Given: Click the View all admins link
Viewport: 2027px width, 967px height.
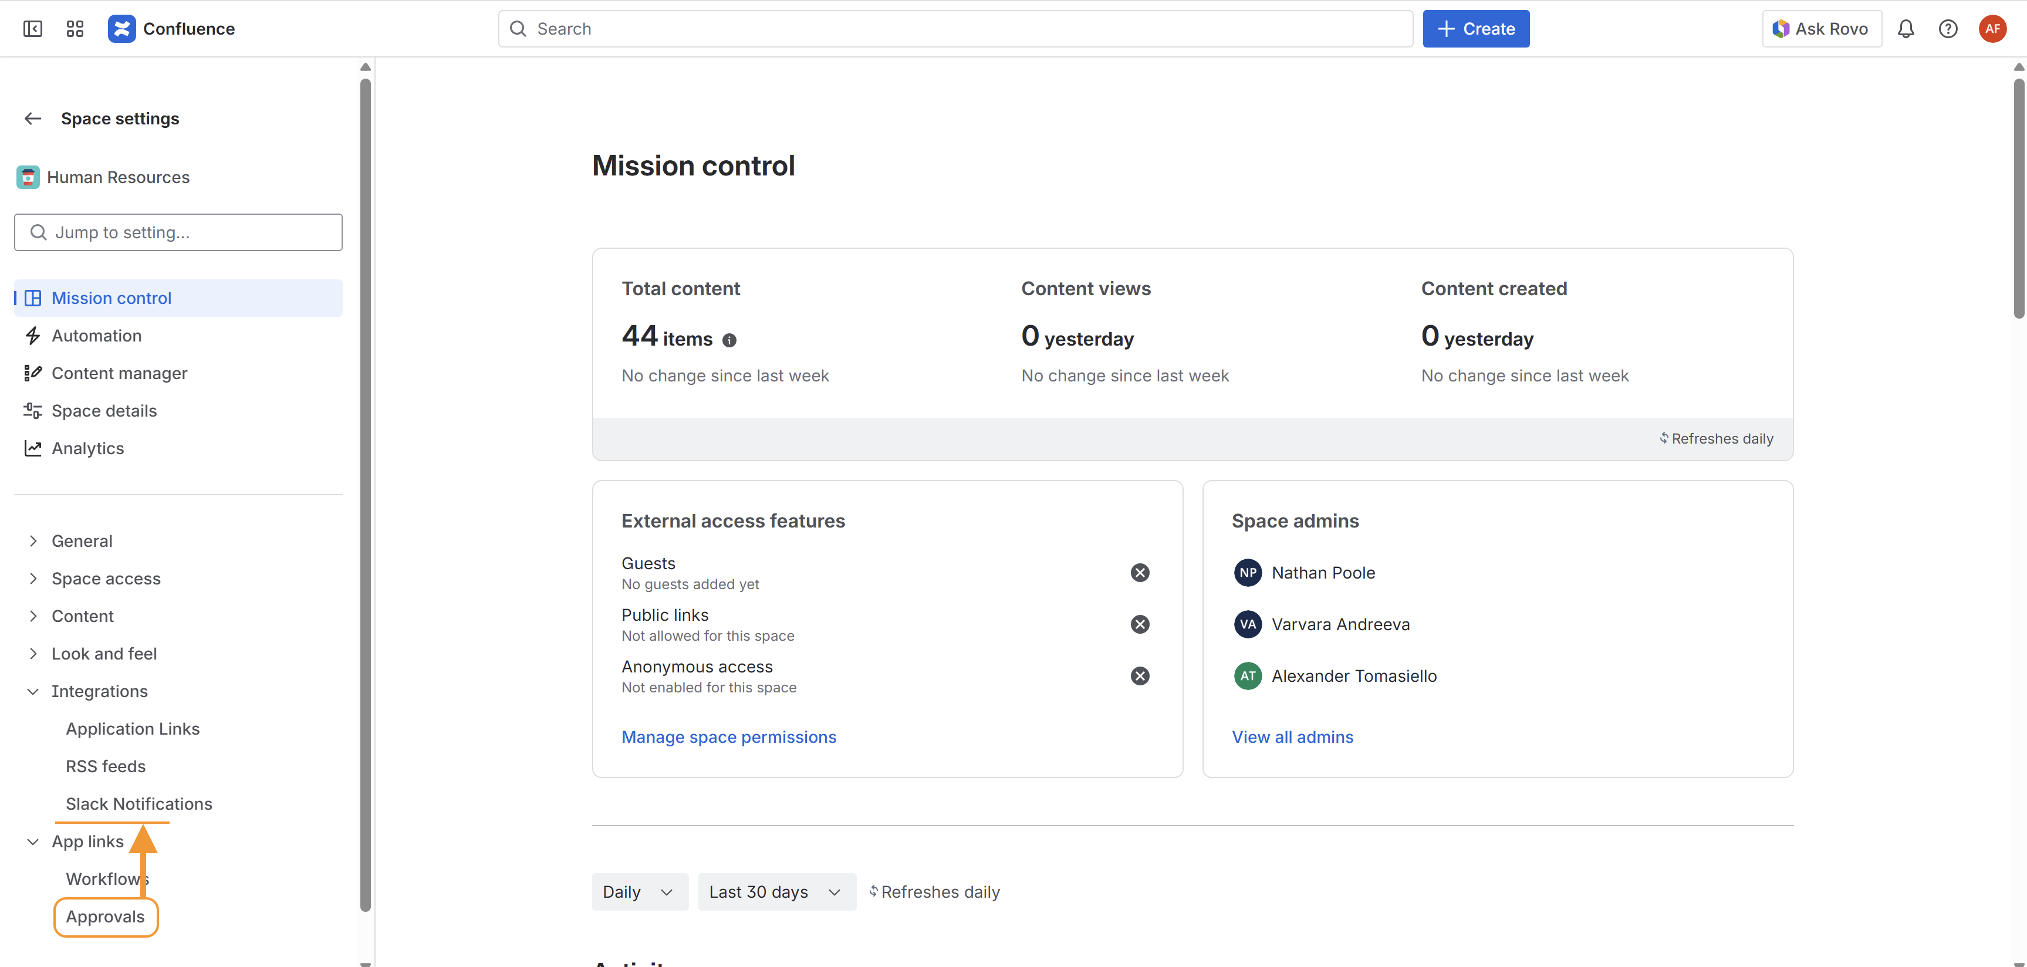Looking at the screenshot, I should [x=1292, y=737].
